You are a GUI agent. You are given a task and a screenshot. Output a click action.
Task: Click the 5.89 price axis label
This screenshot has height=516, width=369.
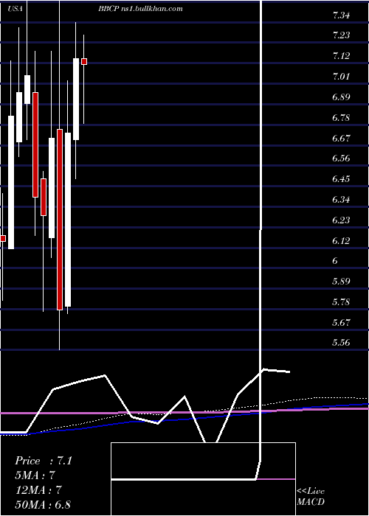pyautogui.click(x=341, y=282)
